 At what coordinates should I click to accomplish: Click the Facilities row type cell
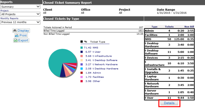pyautogui.click(x=151, y=35)
